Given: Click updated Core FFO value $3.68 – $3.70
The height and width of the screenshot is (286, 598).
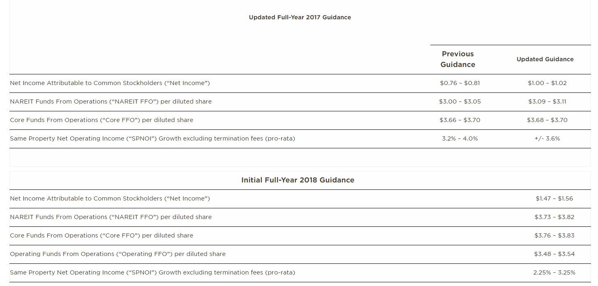Looking at the screenshot, I should [x=547, y=120].
